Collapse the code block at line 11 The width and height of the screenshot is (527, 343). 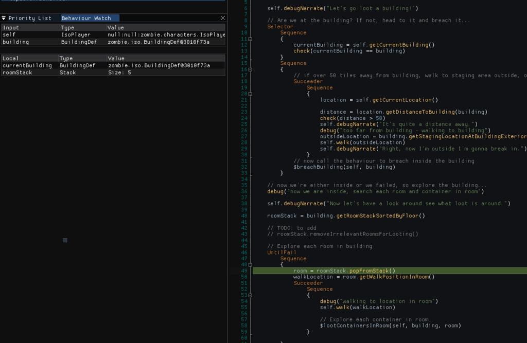(x=250, y=39)
